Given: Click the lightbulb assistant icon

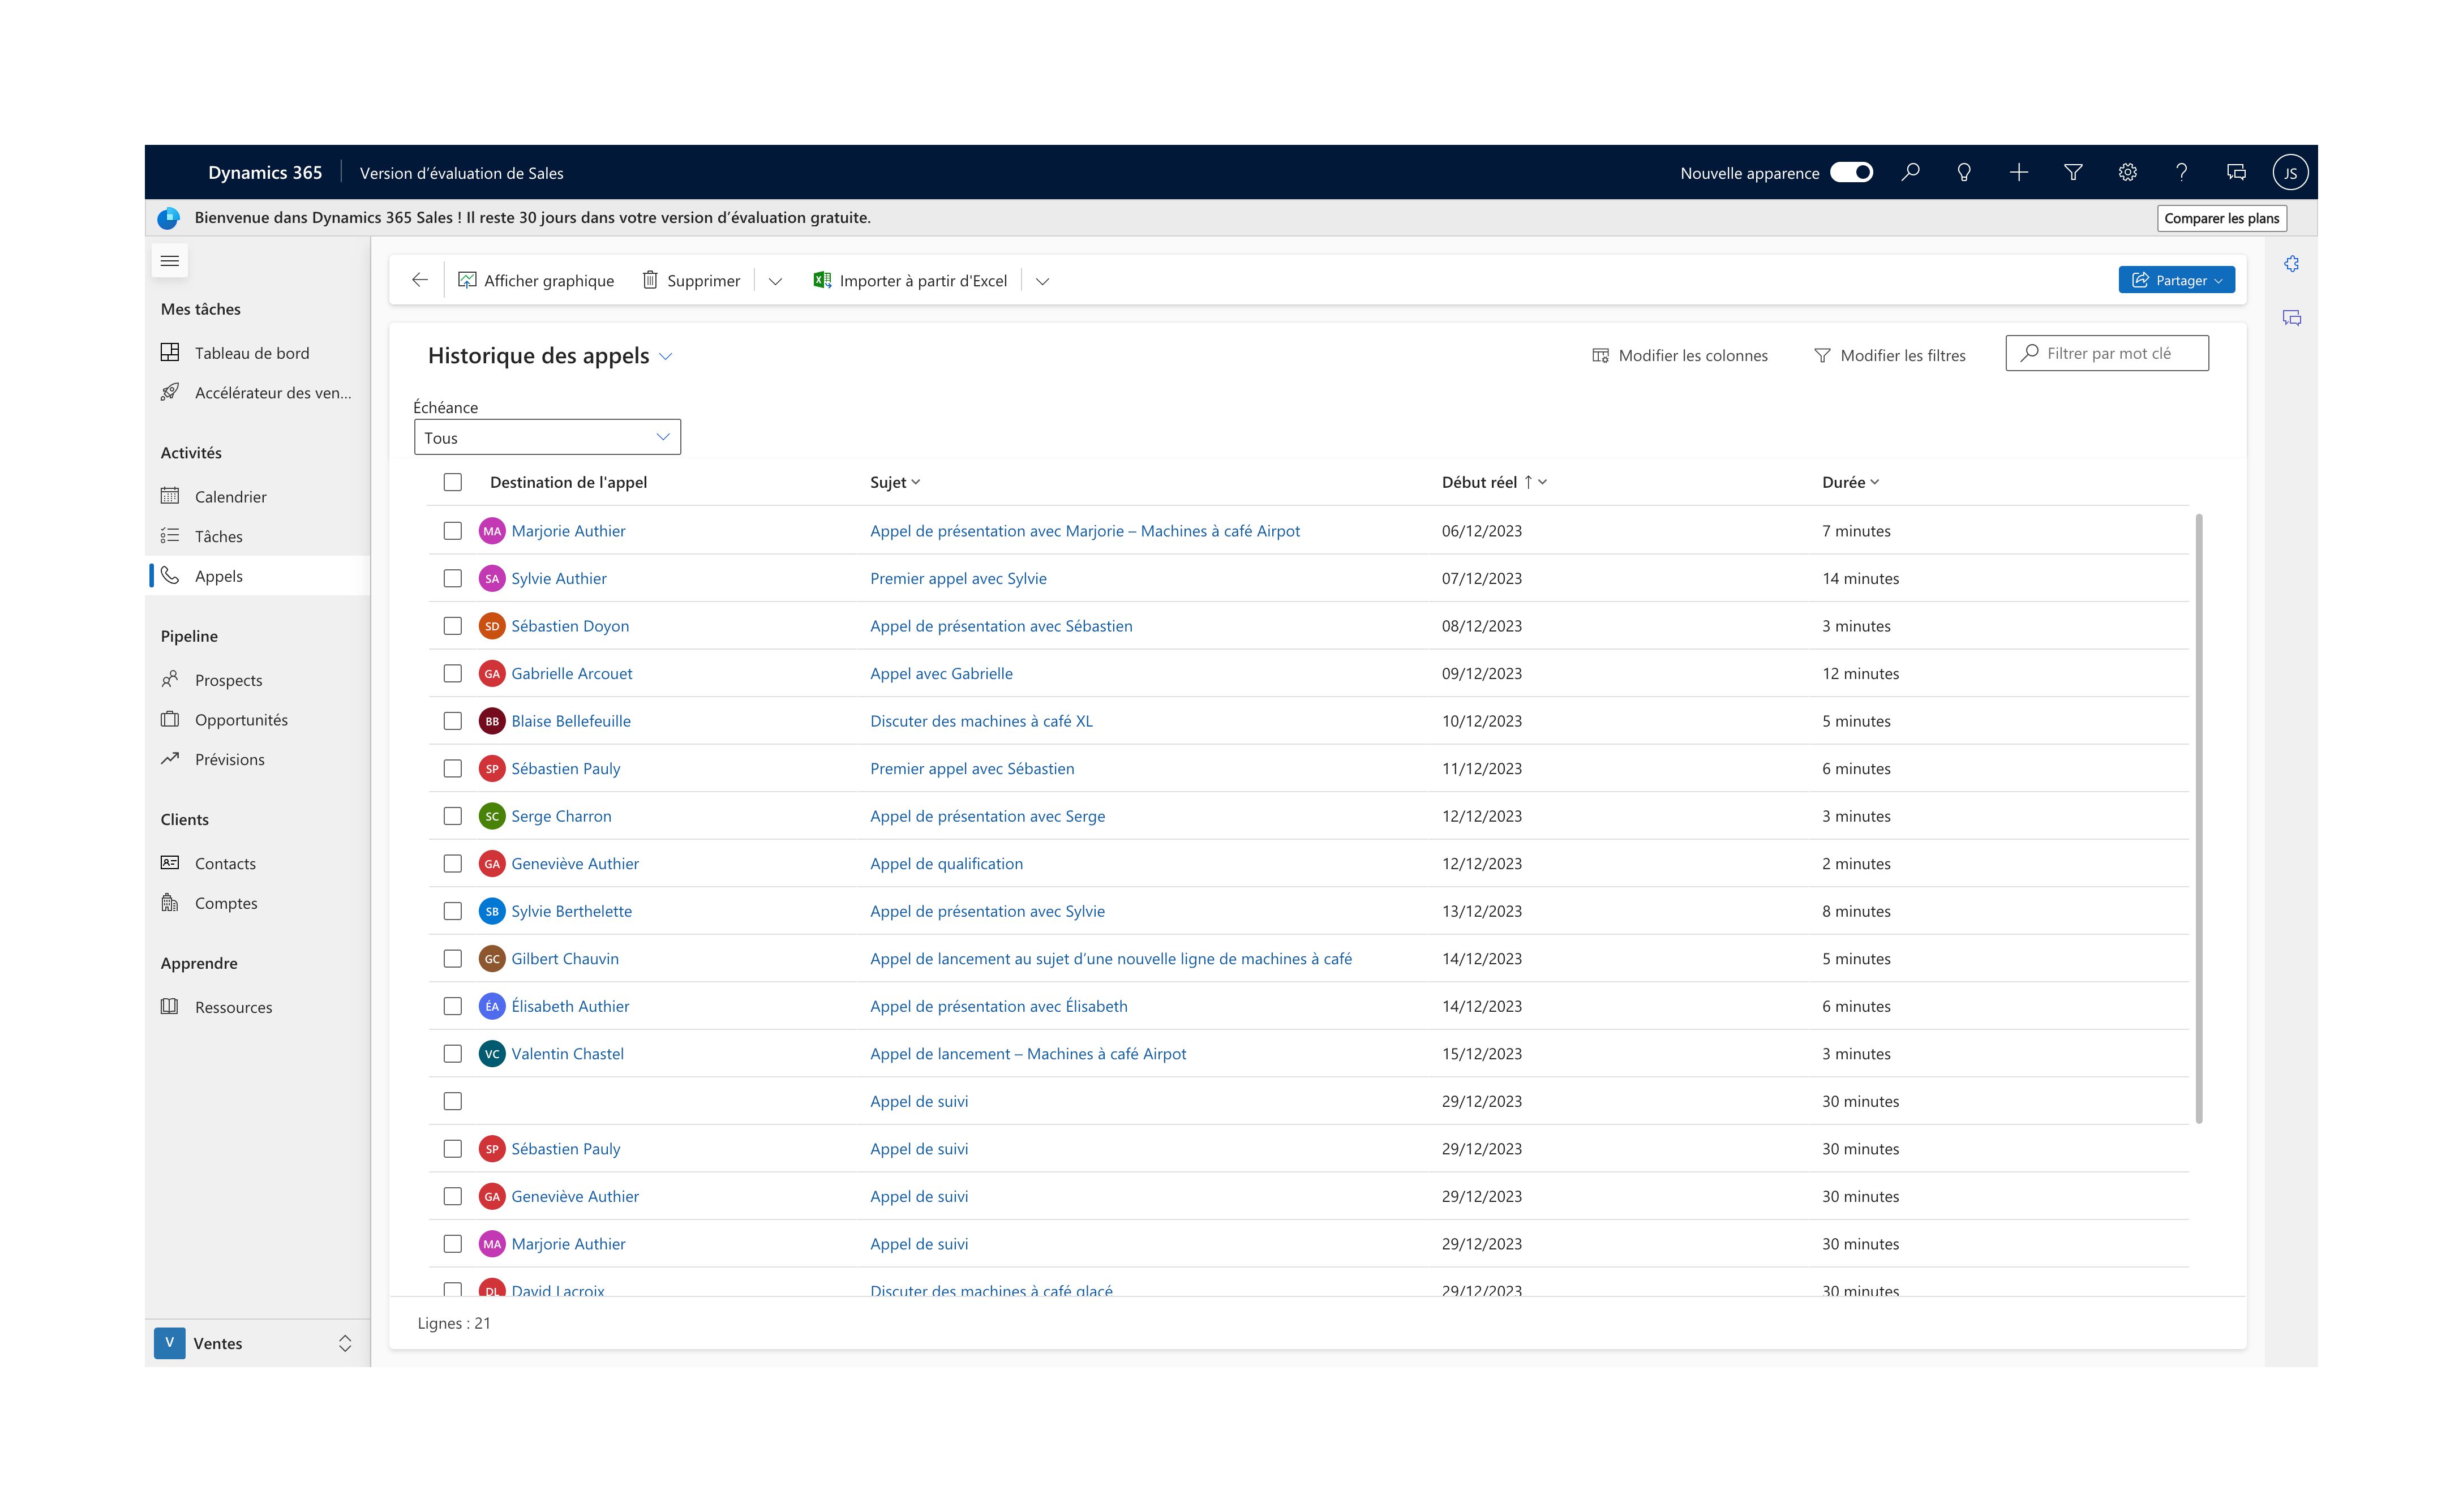Looking at the screenshot, I should tap(1964, 172).
